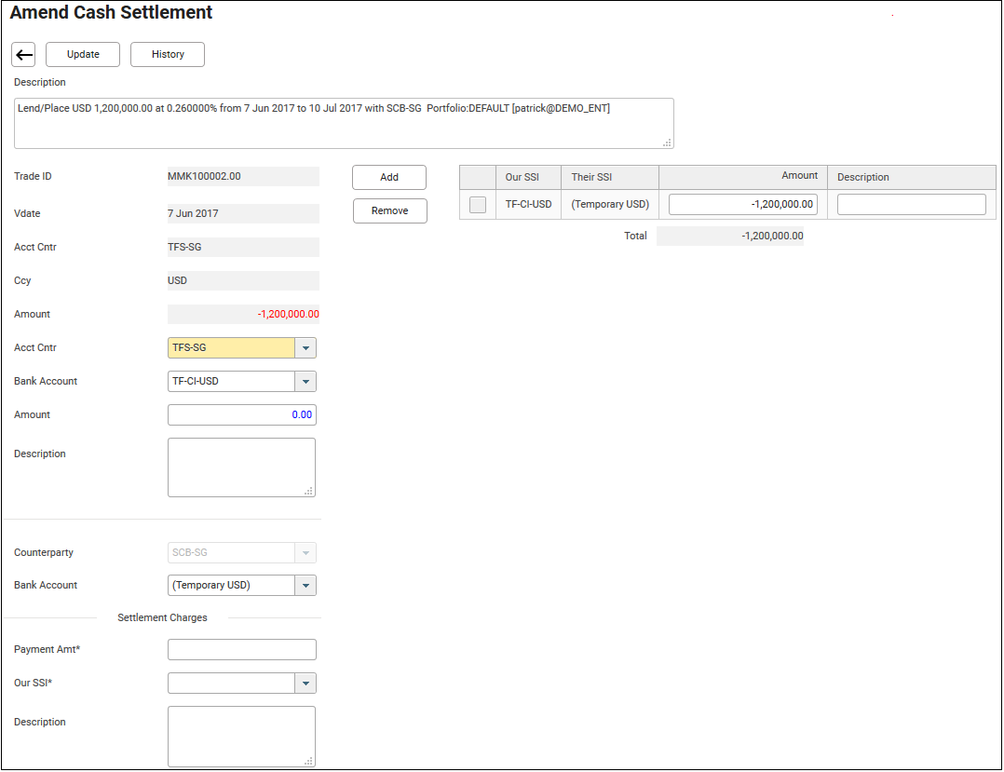Open the (Temporary USD) Bank Account dropdown

(x=305, y=586)
